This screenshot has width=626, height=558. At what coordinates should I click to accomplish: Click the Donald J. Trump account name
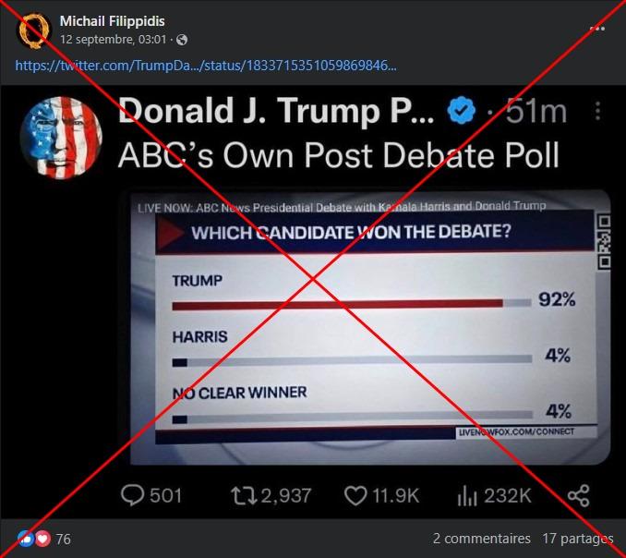tap(276, 110)
